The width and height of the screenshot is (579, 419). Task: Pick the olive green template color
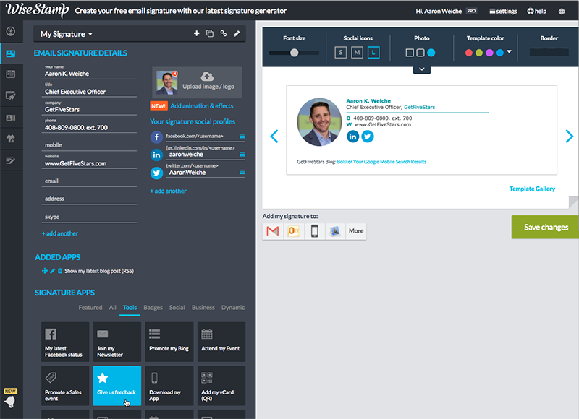(x=479, y=53)
